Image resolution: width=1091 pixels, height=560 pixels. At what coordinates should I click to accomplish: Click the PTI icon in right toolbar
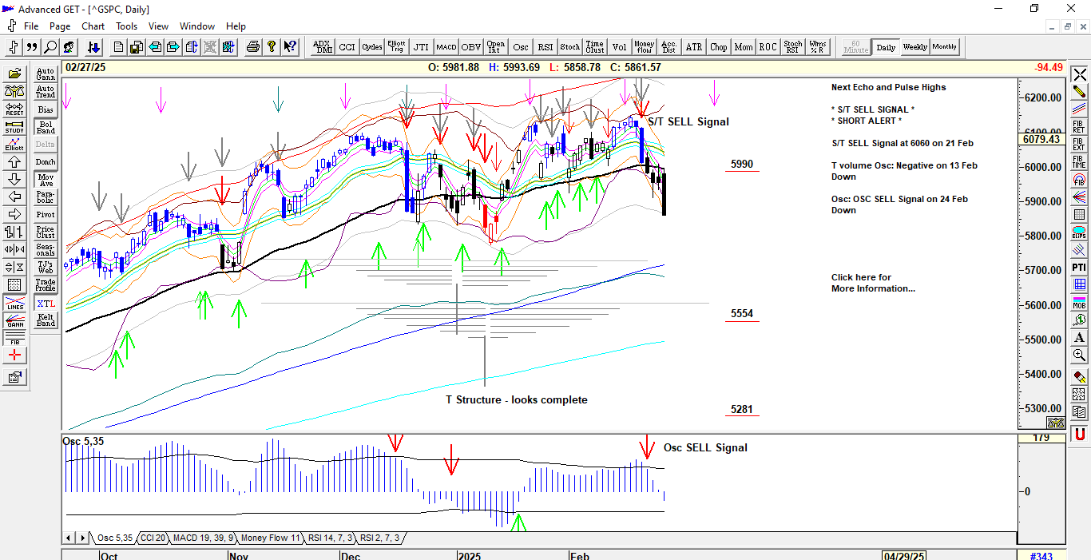click(1079, 268)
